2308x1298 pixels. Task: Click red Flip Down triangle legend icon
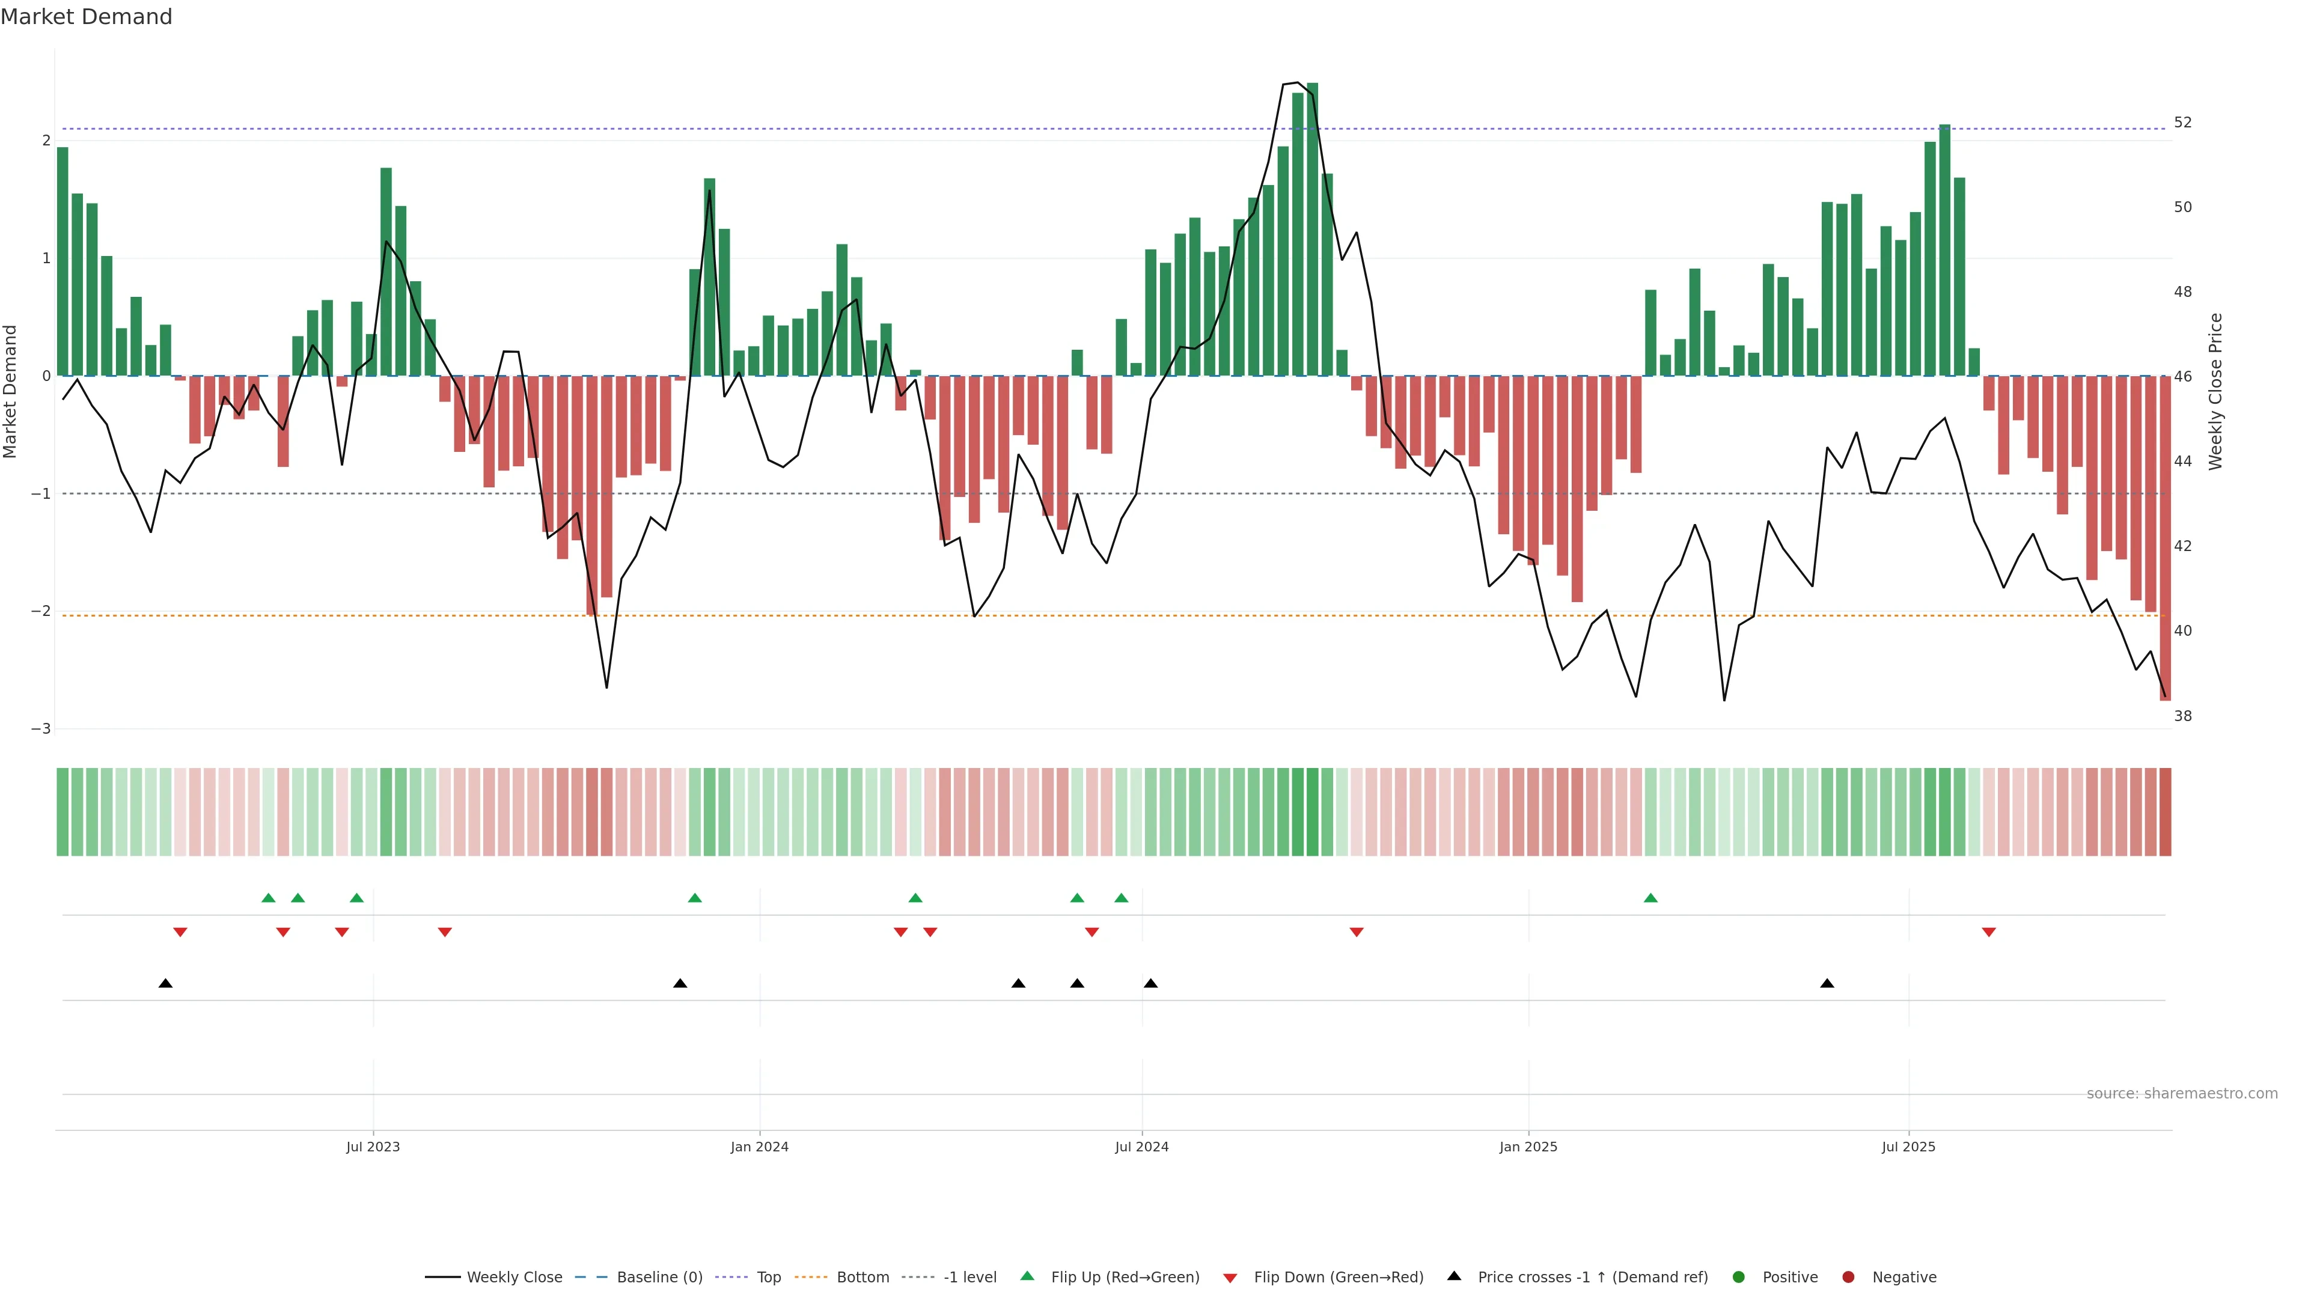[1230, 1278]
